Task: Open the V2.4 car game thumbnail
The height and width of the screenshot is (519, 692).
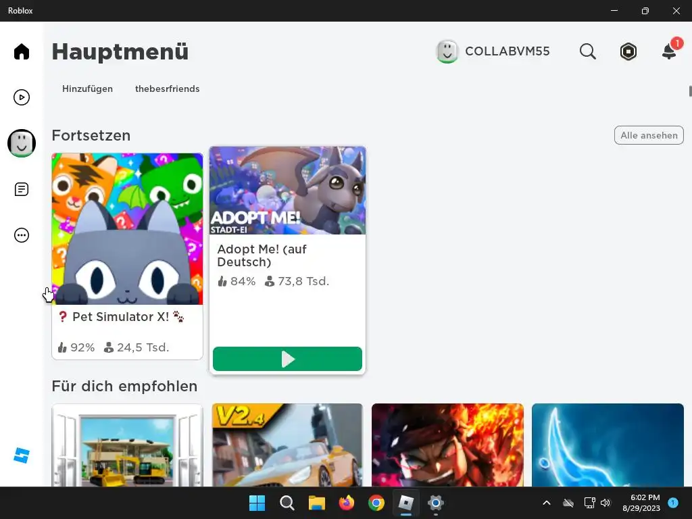Action: tap(287, 445)
